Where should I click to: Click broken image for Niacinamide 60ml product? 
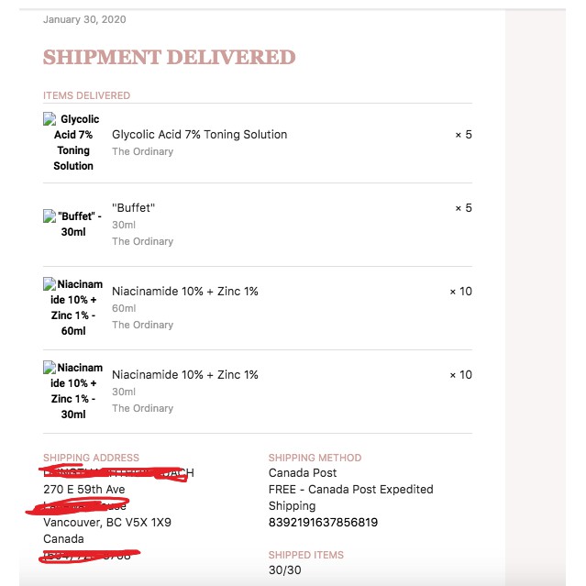click(x=72, y=307)
